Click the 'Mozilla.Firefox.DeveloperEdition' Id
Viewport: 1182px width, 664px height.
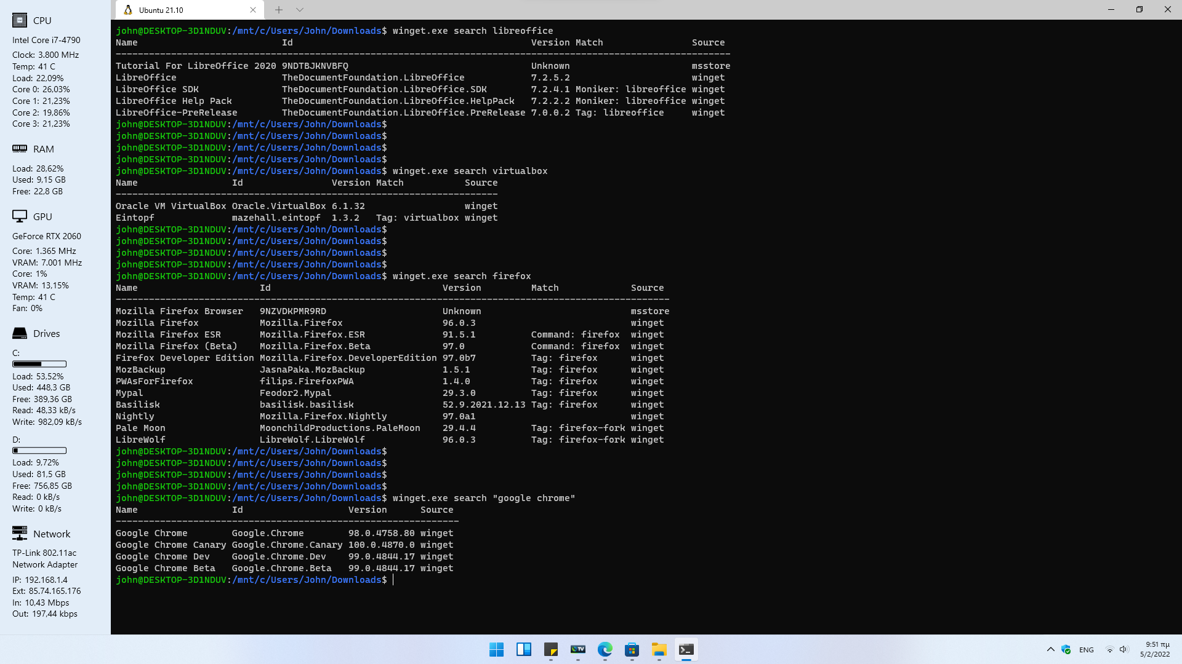tap(348, 358)
